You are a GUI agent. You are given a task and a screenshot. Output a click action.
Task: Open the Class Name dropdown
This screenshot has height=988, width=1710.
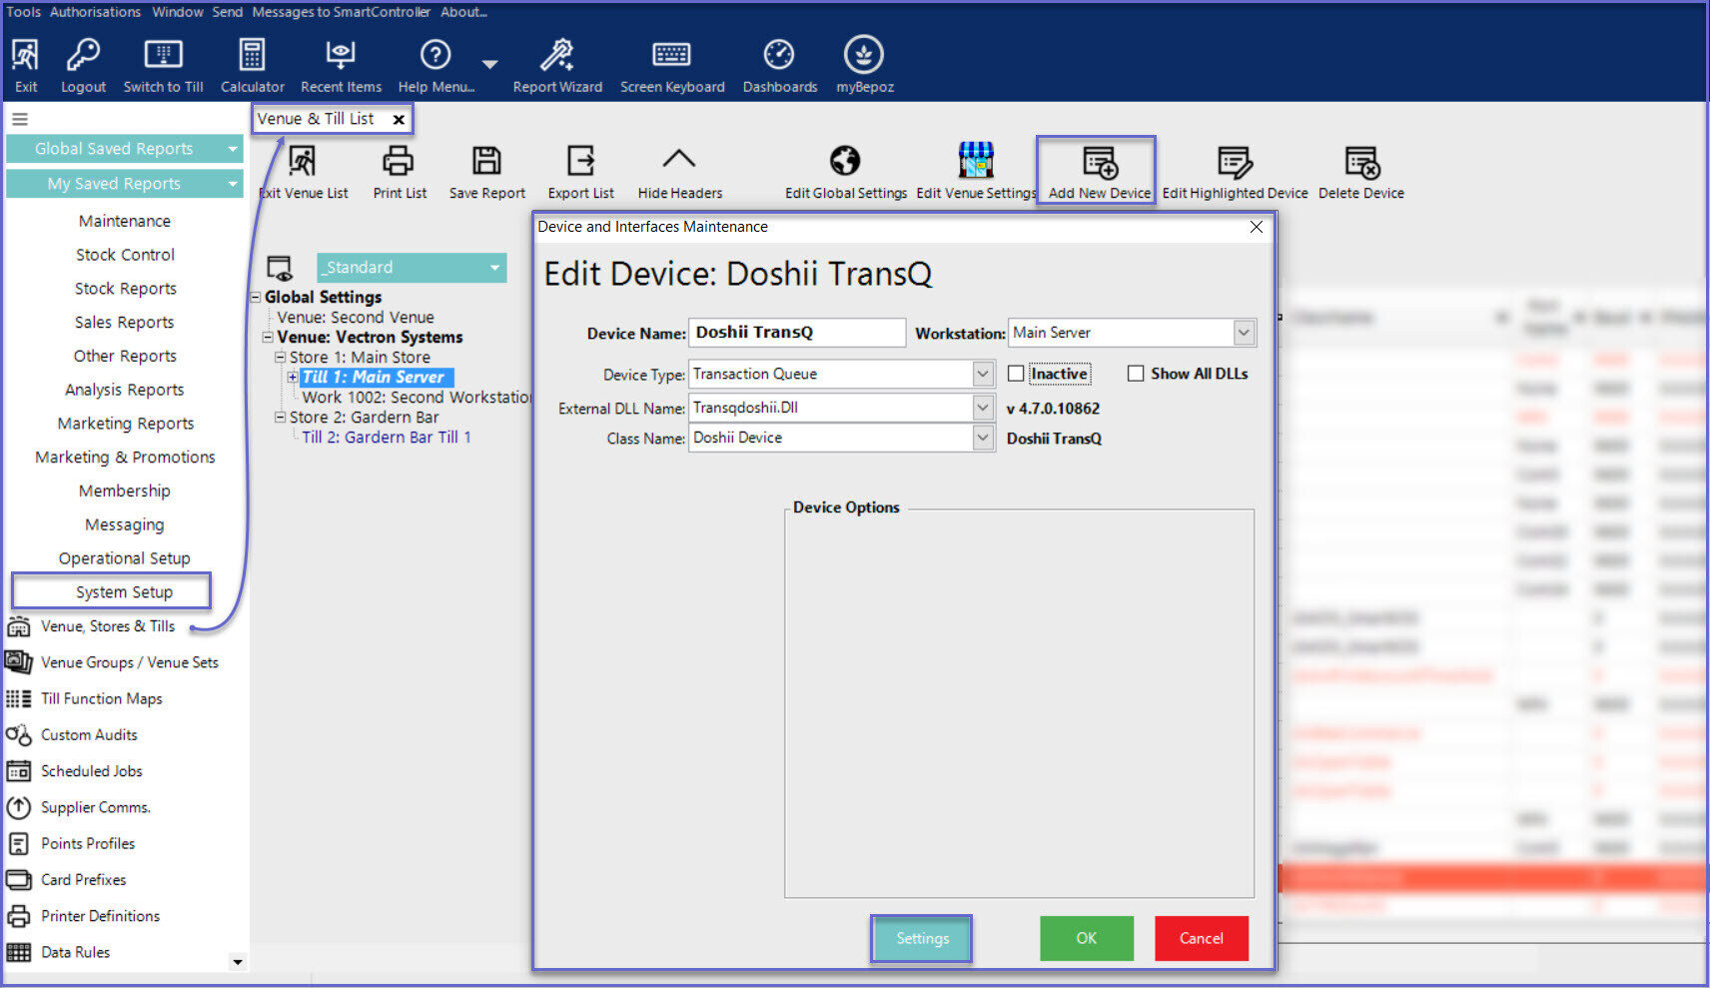983,438
